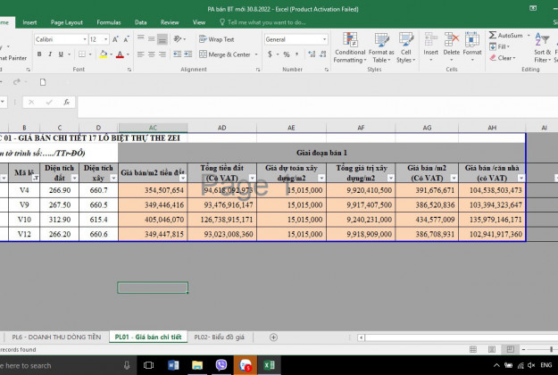Image resolution: width=558 pixels, height=375 pixels.
Task: Adjust the zoom slider in status bar
Action: 551,350
